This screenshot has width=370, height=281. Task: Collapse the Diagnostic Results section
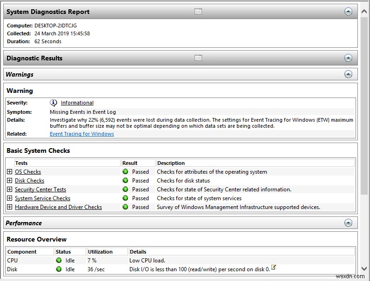pos(348,58)
